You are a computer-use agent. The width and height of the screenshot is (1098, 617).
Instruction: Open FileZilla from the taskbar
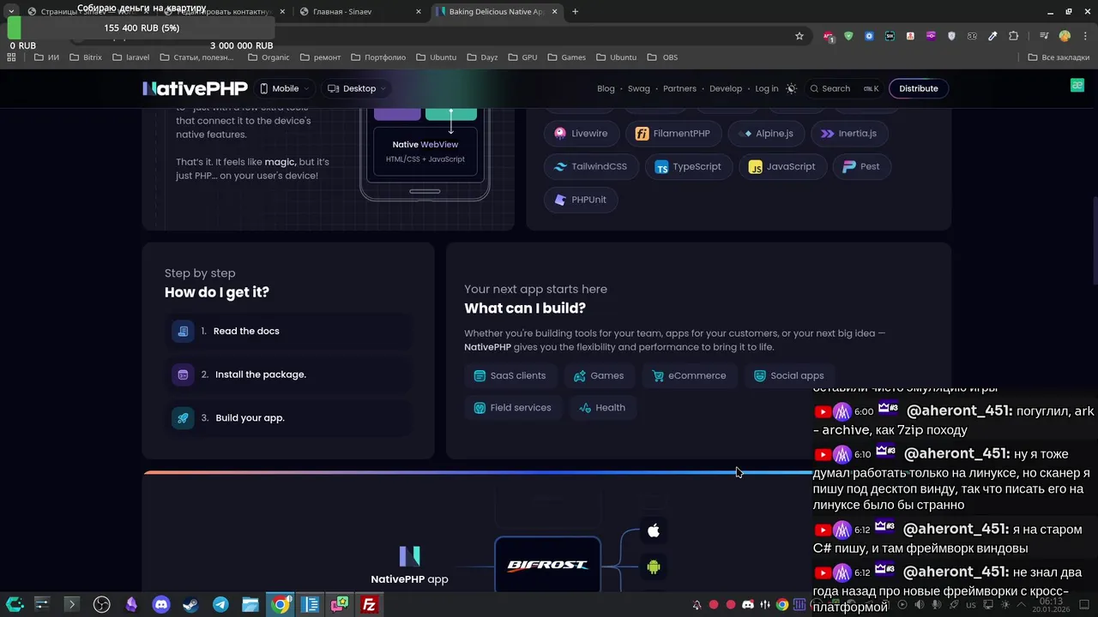pos(369,605)
